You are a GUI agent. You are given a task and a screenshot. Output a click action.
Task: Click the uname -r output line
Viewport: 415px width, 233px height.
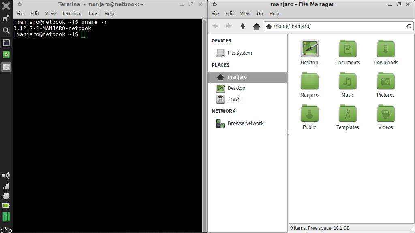(52, 28)
